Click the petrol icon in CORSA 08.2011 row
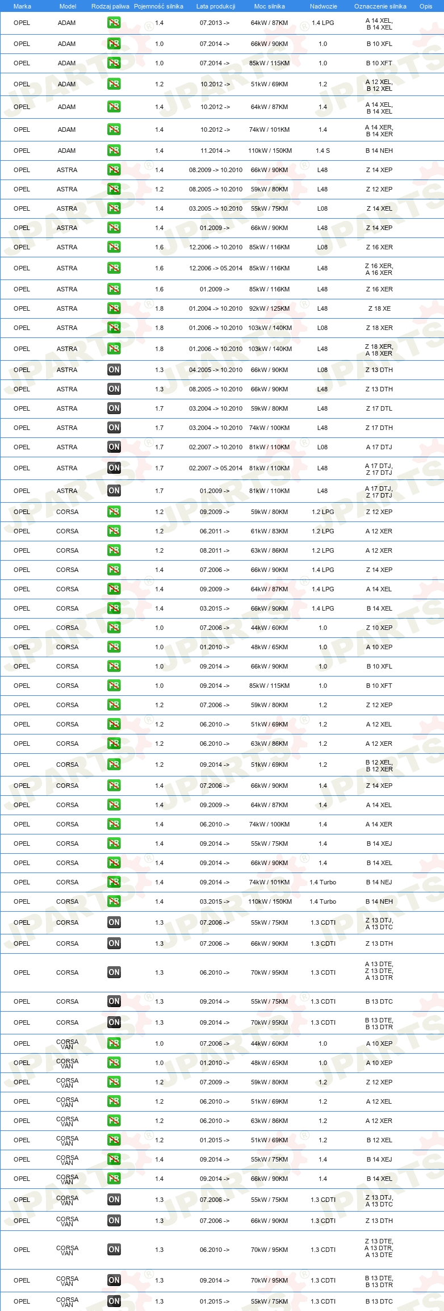The width and height of the screenshot is (444, 1311). [114, 550]
